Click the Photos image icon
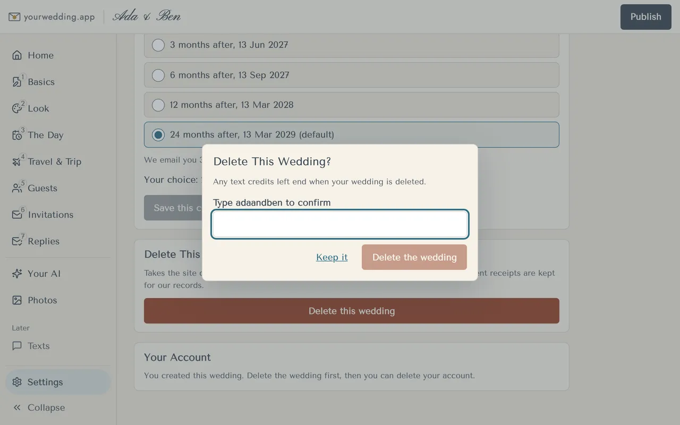The height and width of the screenshot is (425, 680). [x=17, y=300]
